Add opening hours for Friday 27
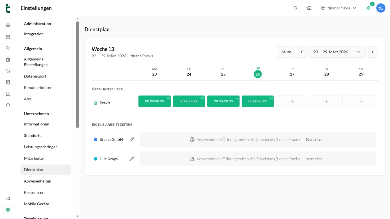Viewport: 390px width, 219px height. (x=292, y=101)
